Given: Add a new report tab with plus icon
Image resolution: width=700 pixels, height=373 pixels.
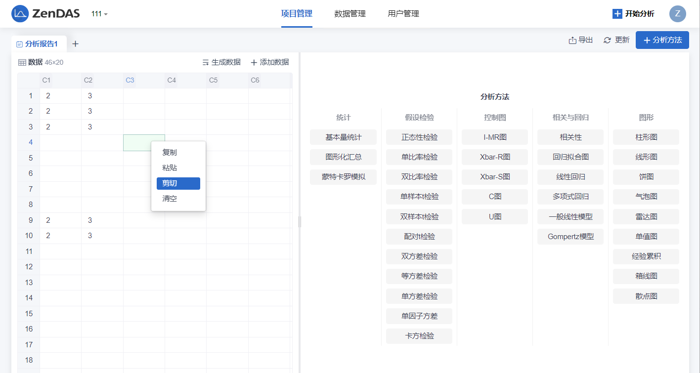Looking at the screenshot, I should point(75,44).
